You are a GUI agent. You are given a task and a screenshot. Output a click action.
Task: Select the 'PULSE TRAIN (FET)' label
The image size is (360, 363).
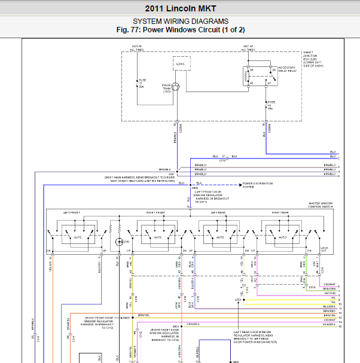166,89
